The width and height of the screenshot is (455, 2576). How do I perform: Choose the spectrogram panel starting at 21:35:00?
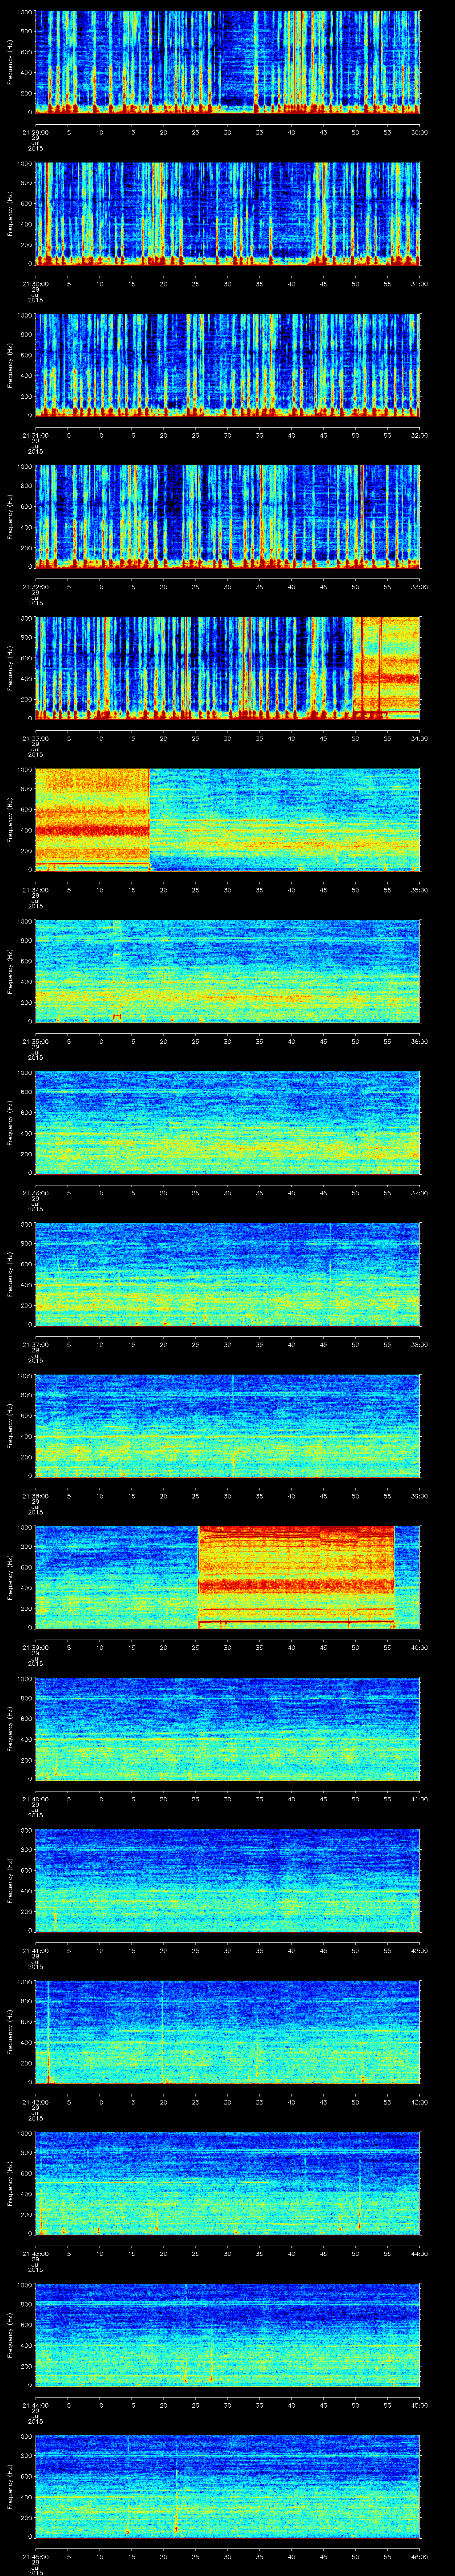click(x=228, y=970)
